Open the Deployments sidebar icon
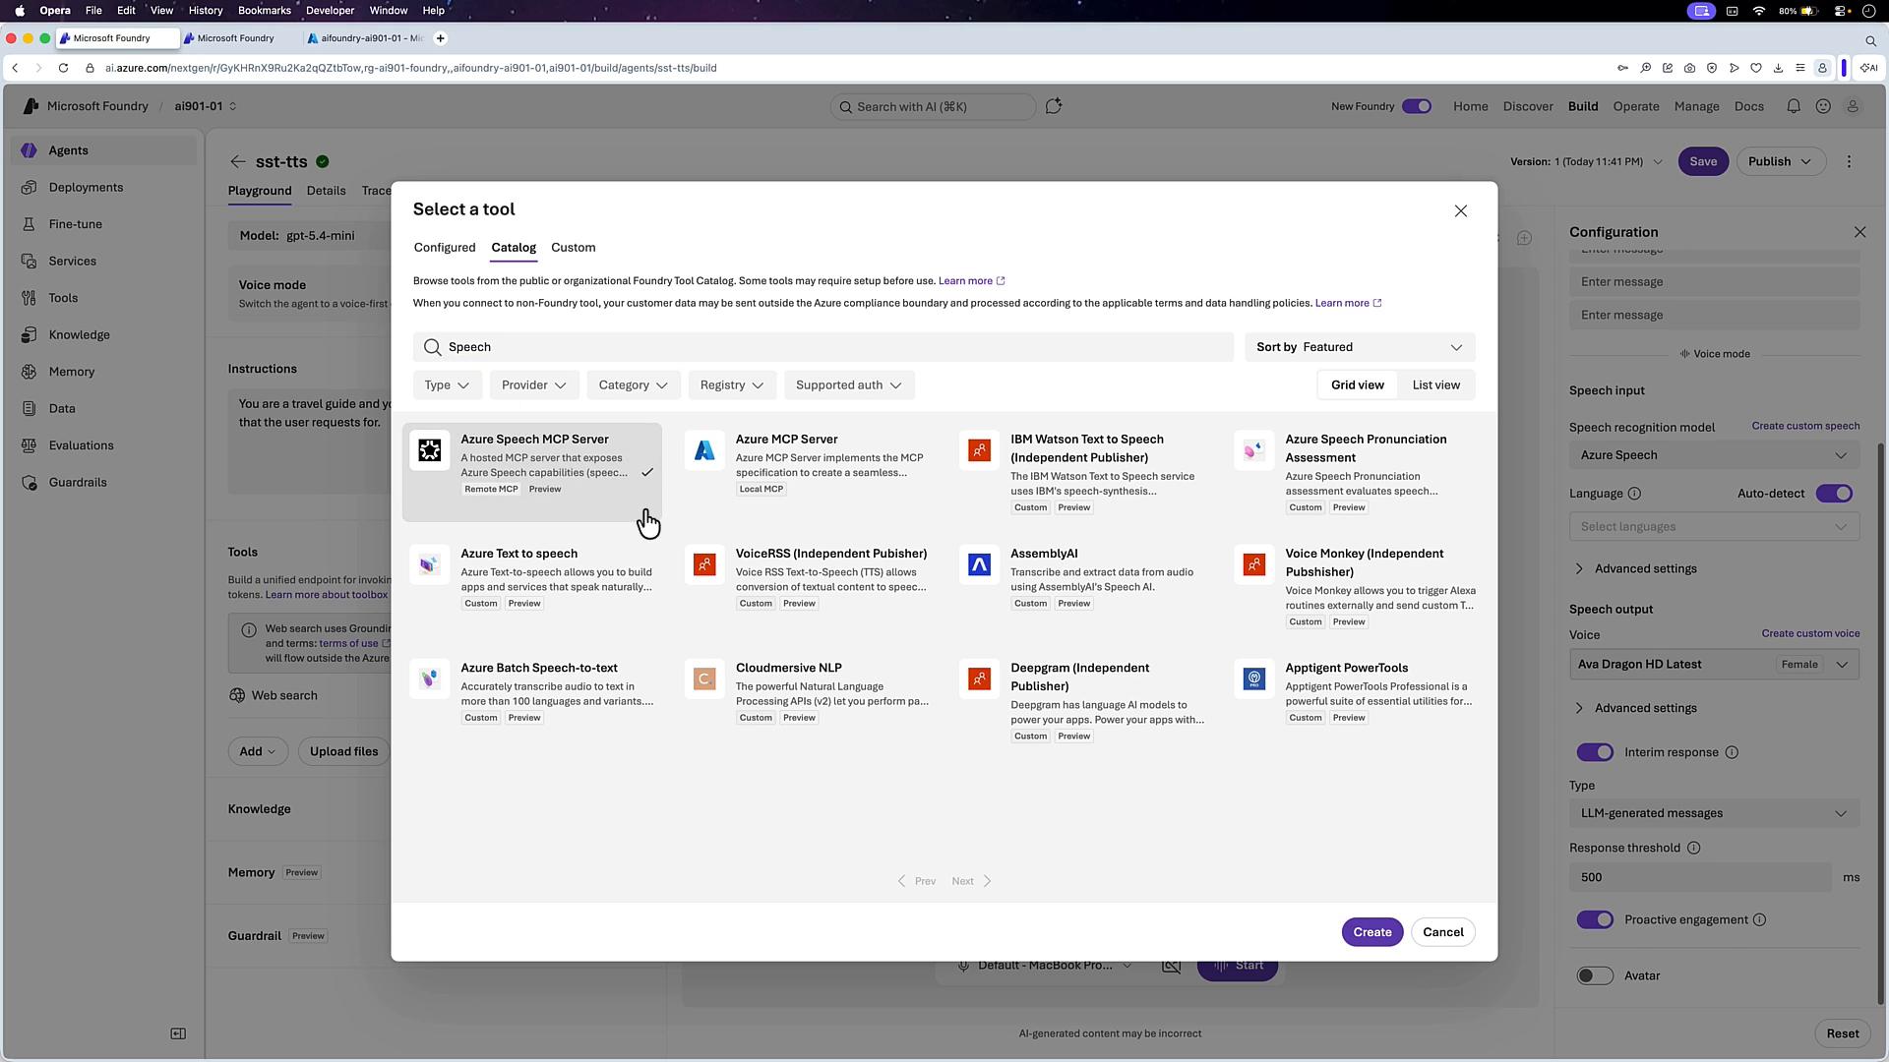The image size is (1889, 1062). point(30,188)
